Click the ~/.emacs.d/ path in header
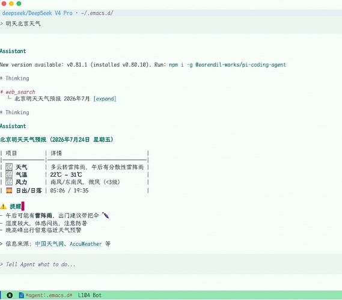 (x=97, y=13)
